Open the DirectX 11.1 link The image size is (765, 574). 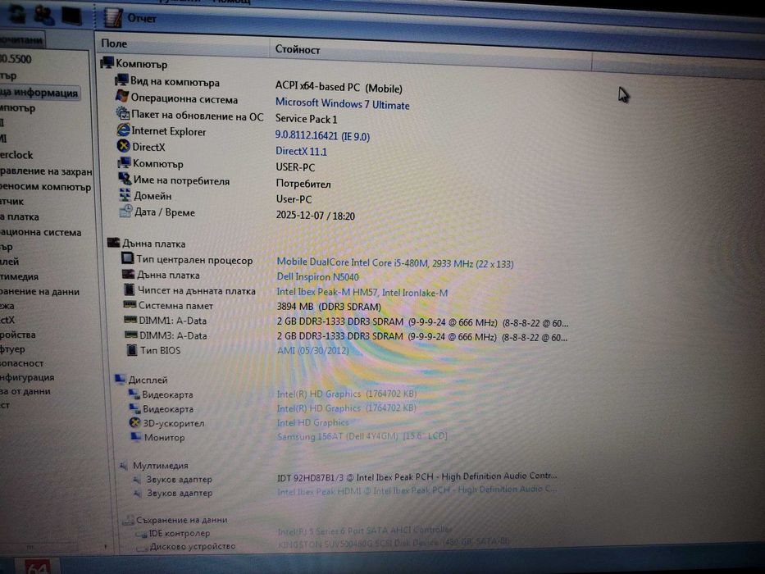click(301, 152)
